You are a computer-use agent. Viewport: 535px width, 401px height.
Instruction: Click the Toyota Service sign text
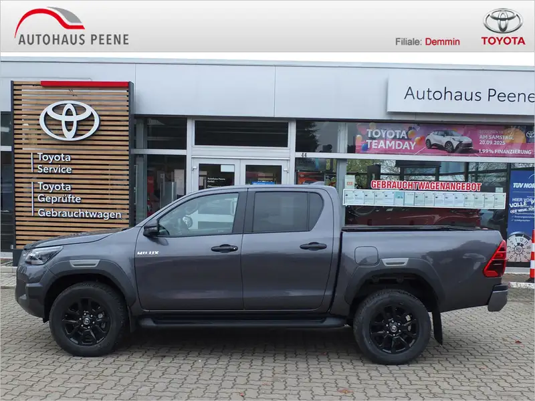(54, 163)
